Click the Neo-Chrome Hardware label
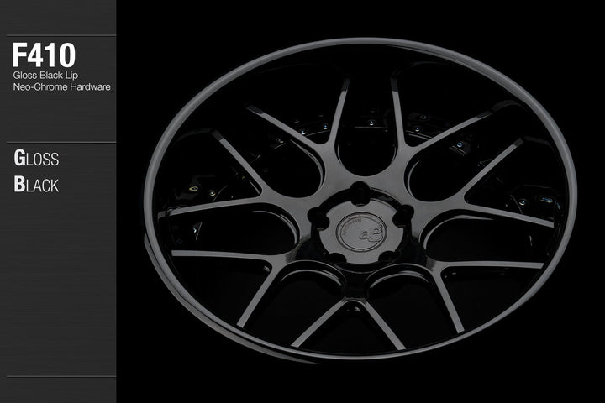 point(62,86)
